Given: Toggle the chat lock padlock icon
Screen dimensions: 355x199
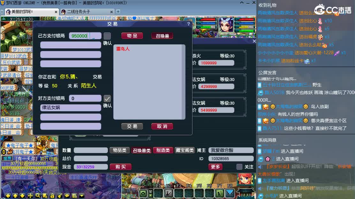Looking at the screenshot, I should pos(52,196).
